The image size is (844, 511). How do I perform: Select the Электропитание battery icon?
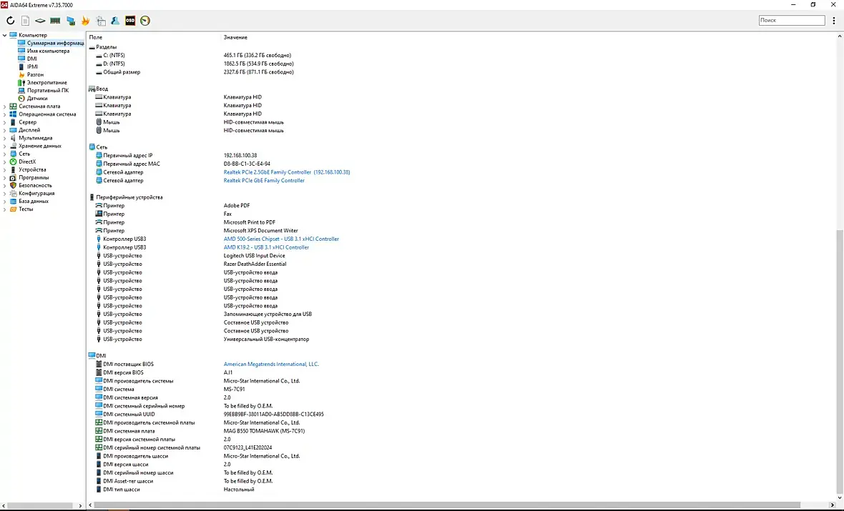click(x=21, y=82)
